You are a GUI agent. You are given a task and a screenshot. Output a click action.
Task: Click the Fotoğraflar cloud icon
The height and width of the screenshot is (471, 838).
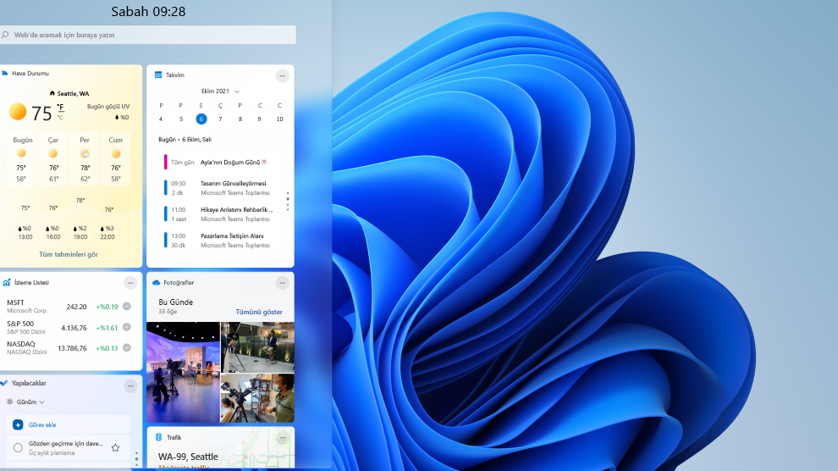point(156,282)
